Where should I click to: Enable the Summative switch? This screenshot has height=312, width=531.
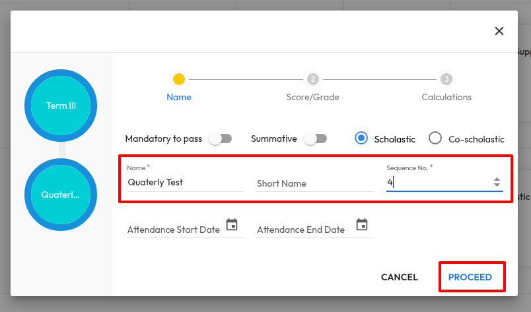point(315,139)
